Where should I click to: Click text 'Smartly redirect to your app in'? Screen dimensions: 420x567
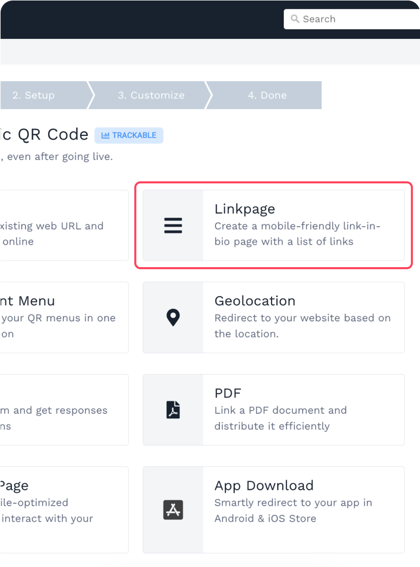[293, 503]
